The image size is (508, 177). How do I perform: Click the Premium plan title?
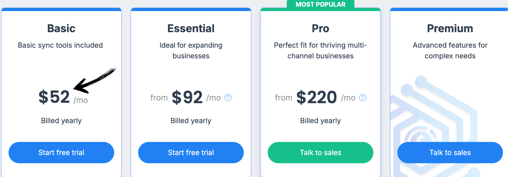pyautogui.click(x=450, y=28)
